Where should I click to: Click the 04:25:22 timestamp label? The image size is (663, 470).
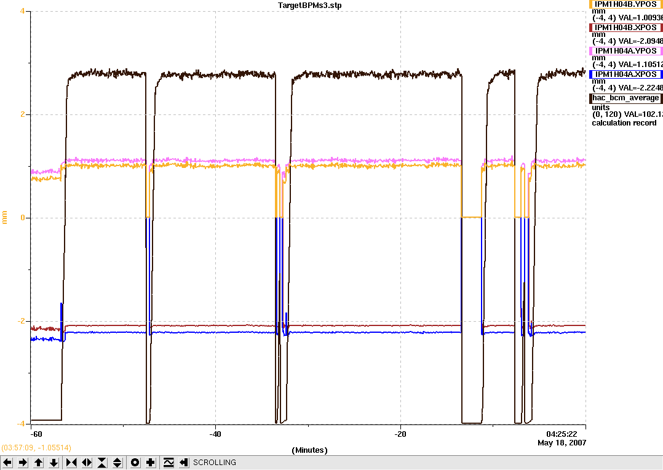pos(562,434)
